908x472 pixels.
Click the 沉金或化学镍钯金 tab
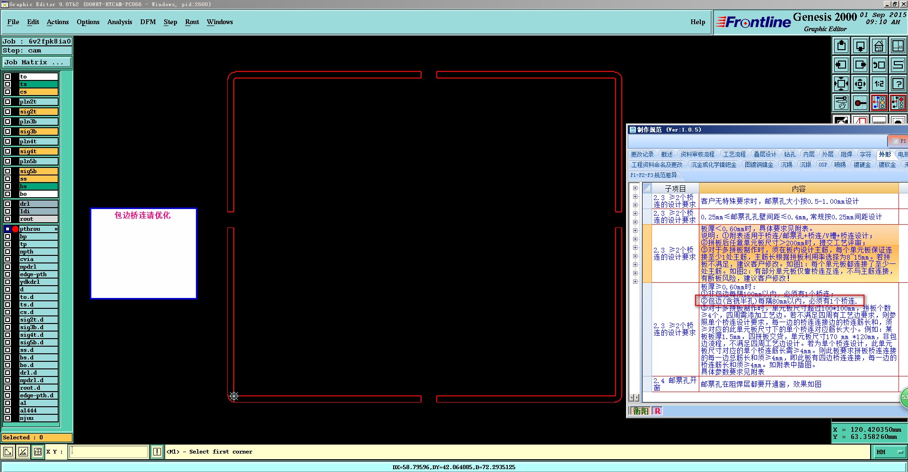point(714,165)
